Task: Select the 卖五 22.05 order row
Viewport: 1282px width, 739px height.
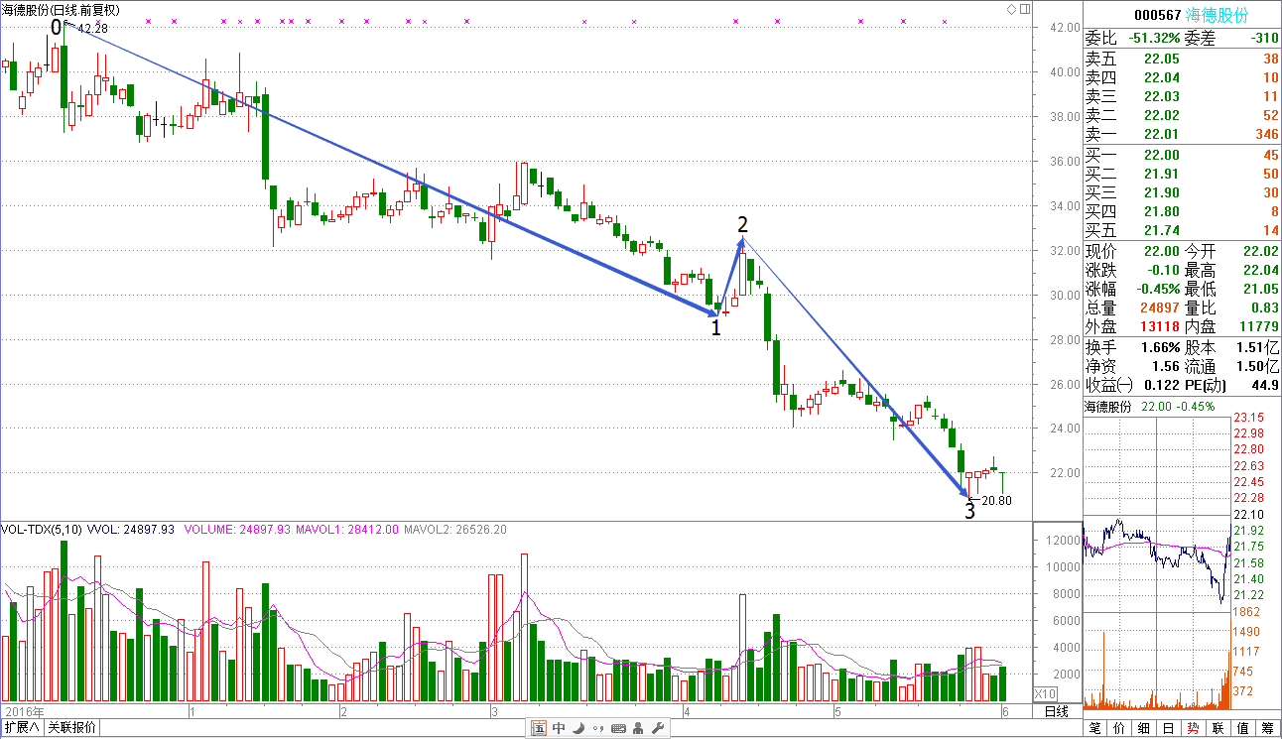Action: click(1182, 59)
